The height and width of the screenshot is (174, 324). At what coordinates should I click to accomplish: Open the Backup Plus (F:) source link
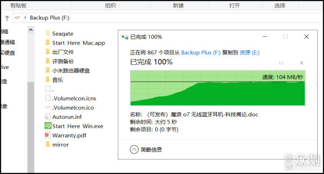pyautogui.click(x=201, y=53)
